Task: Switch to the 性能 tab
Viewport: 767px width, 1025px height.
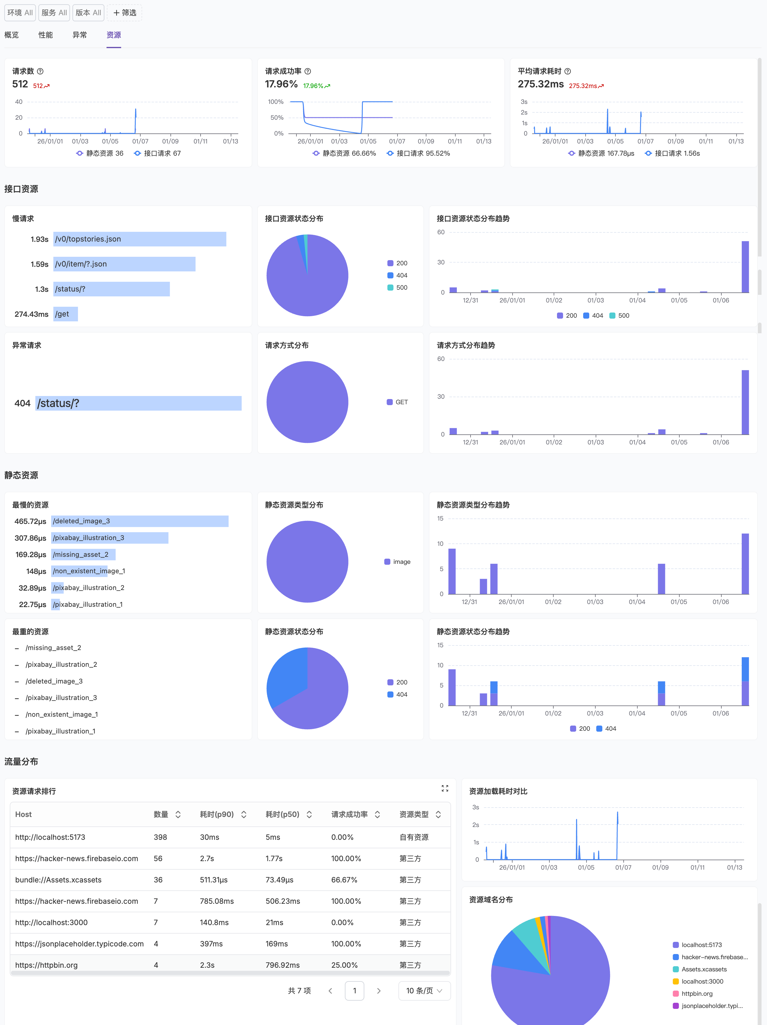Action: [45, 35]
